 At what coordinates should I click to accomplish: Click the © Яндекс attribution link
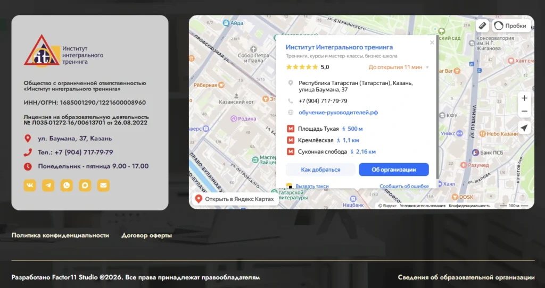pyautogui.click(x=387, y=206)
